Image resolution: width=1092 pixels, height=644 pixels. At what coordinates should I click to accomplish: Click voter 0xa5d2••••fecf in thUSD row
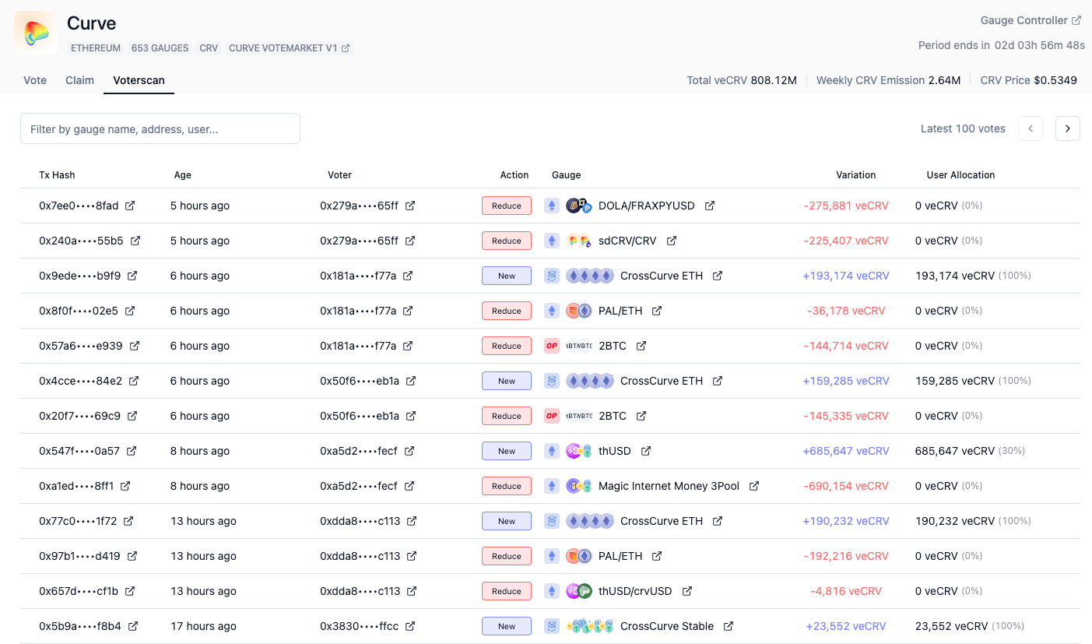pos(359,451)
